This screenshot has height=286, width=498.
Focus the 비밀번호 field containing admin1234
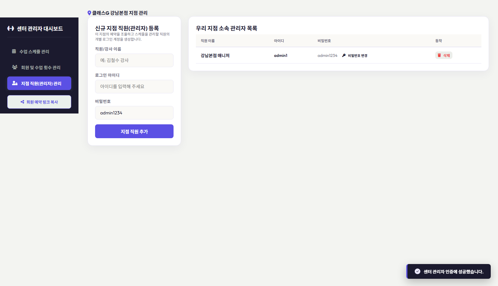[x=134, y=113]
